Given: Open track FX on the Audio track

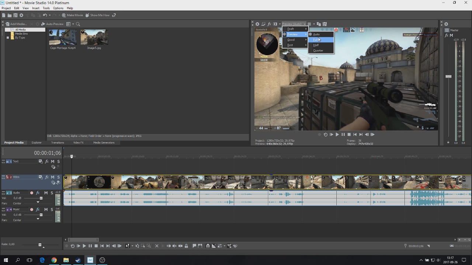Looking at the screenshot, I should pyautogui.click(x=38, y=193).
